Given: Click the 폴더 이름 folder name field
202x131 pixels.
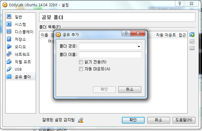Looking at the screenshot, I should pyautogui.click(x=110, y=55).
